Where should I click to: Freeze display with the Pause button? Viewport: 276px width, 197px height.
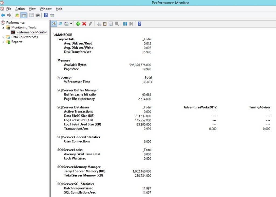(125, 23)
